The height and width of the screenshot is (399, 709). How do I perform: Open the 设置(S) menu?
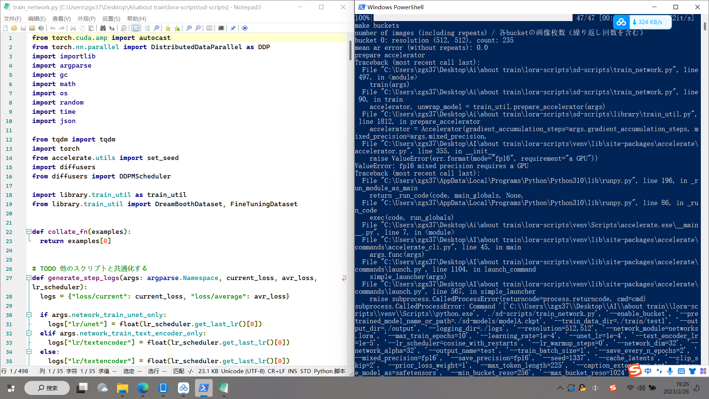[x=111, y=18]
